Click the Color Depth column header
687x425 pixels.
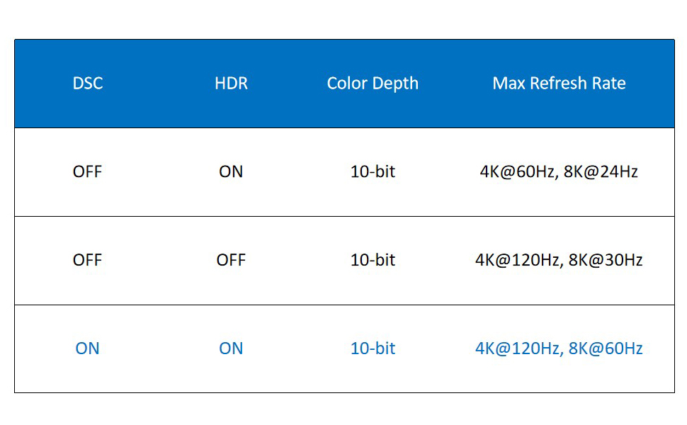pos(373,84)
